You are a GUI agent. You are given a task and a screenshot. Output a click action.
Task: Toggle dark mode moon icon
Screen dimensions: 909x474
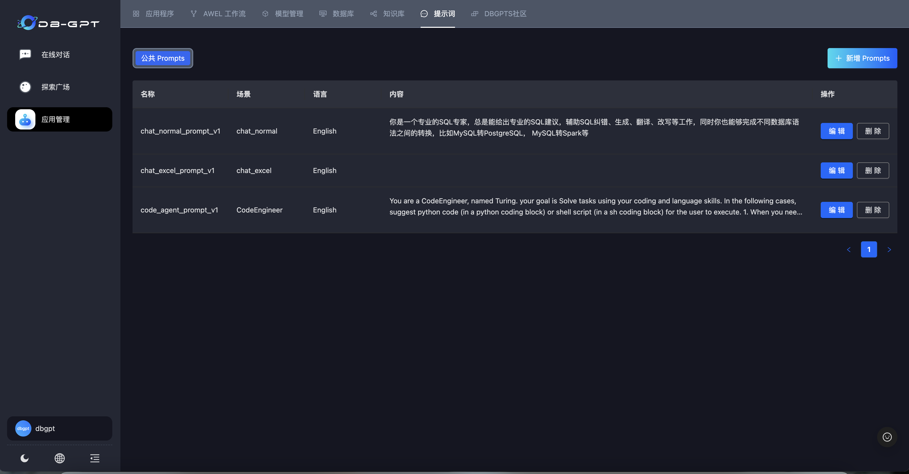(x=24, y=458)
